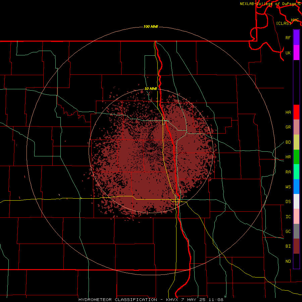This screenshot has height=302, width=302.
Task: Click the NEXLAB-College of DuPage text
Action: coord(268,4)
